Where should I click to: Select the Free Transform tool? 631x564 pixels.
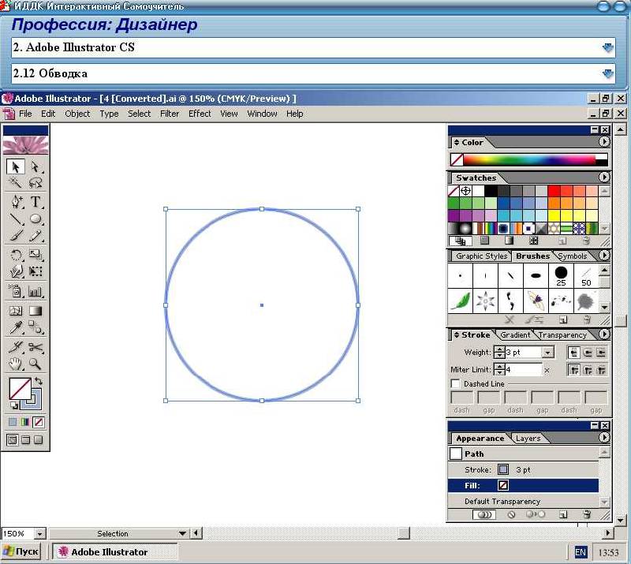35,271
